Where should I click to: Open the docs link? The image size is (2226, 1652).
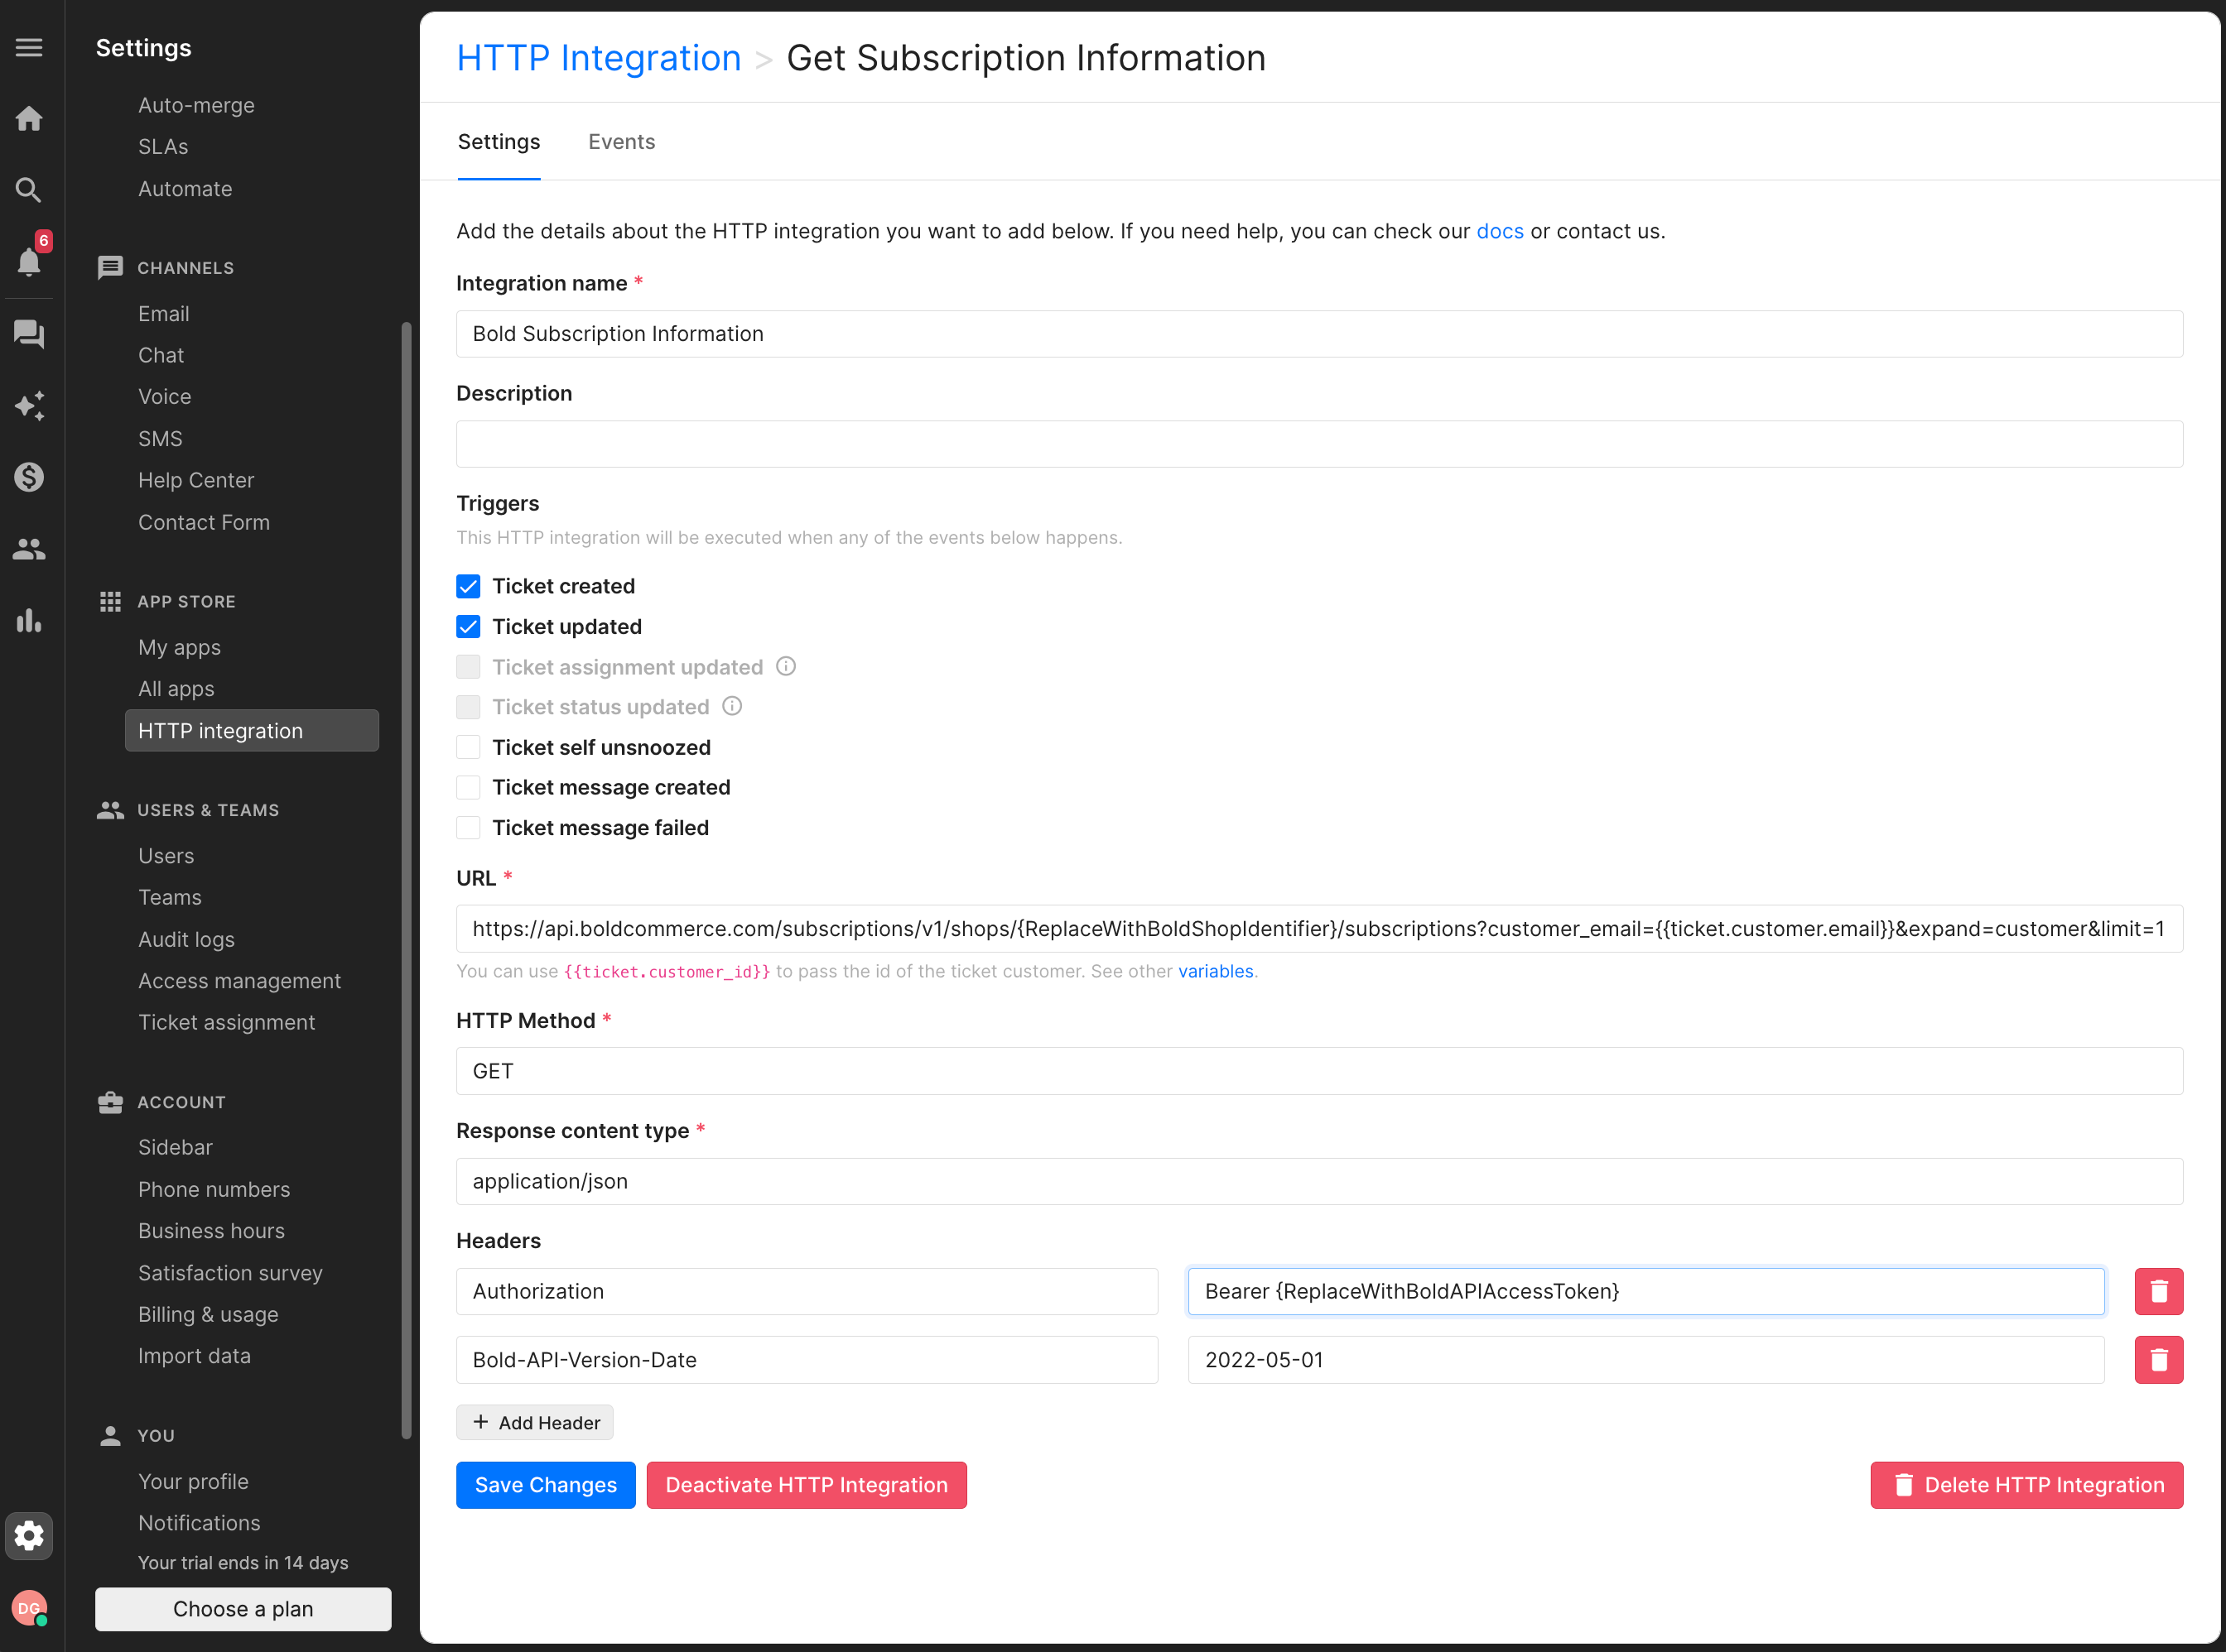pos(1500,231)
